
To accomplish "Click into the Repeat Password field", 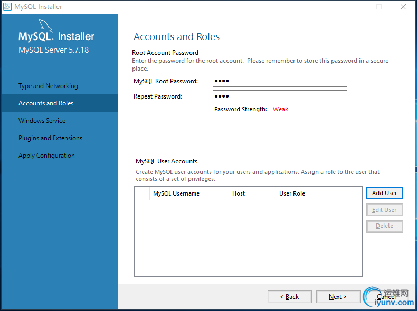I will (280, 96).
